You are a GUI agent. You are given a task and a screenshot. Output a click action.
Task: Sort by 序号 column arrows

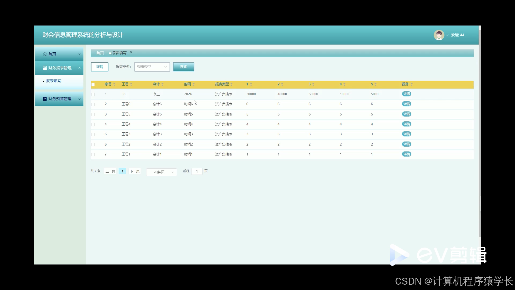[x=114, y=84]
